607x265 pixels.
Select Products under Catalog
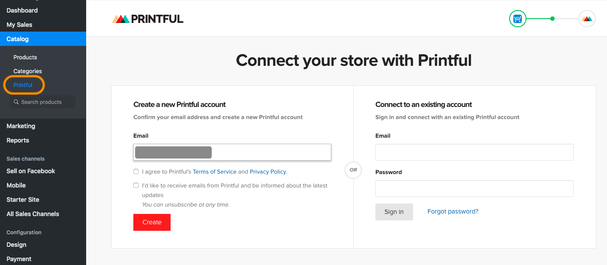click(x=25, y=57)
